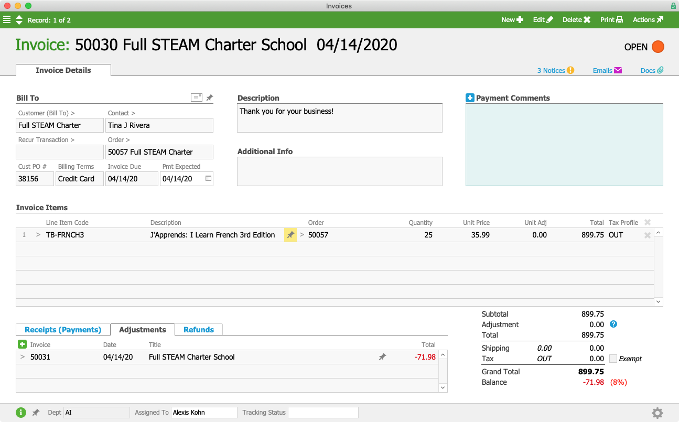The width and height of the screenshot is (679, 422).
Task: Click the Customer (Bill To) field
Action: pyautogui.click(x=60, y=125)
